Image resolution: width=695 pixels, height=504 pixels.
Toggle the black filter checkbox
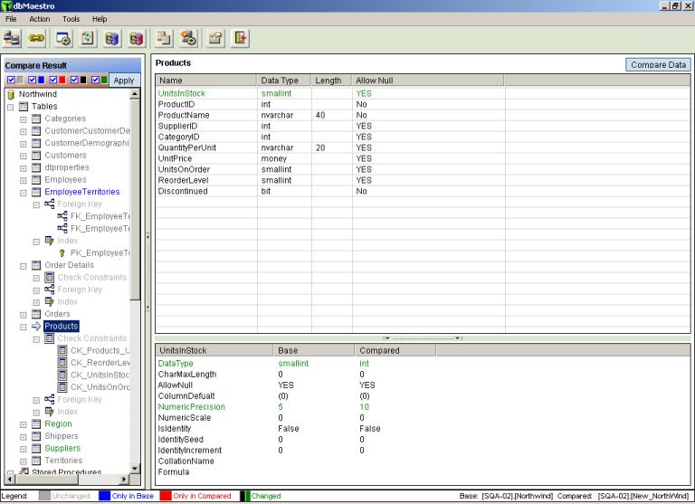click(74, 80)
